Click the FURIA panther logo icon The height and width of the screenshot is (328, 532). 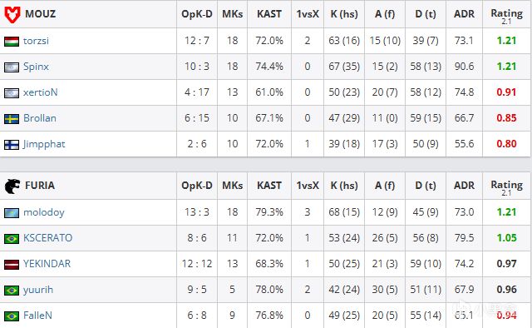tap(12, 186)
